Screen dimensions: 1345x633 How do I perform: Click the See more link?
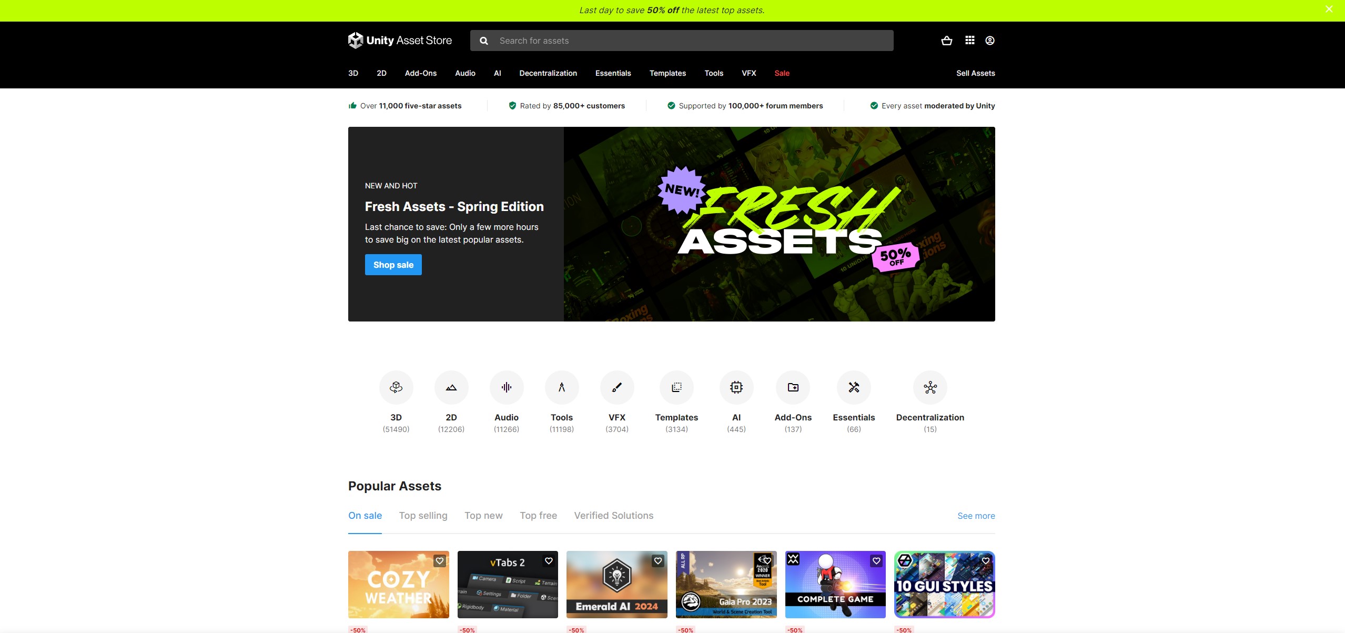point(976,516)
